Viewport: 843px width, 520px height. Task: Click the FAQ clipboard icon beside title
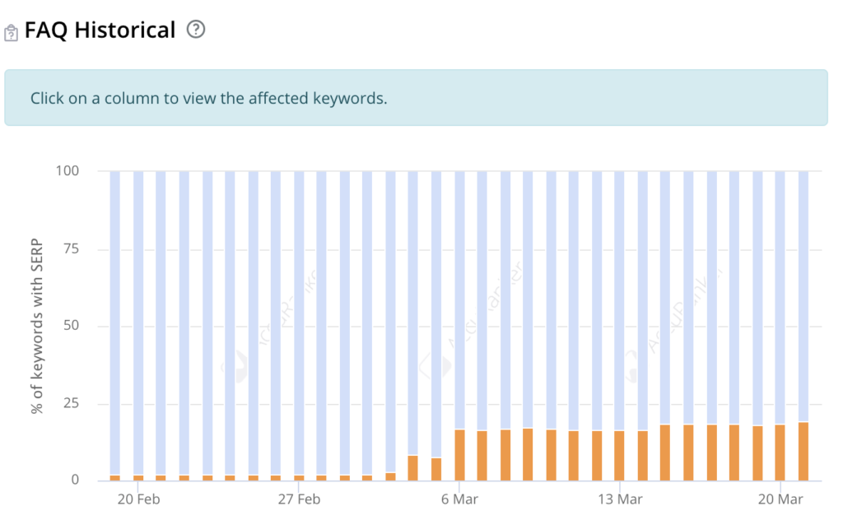point(11,33)
